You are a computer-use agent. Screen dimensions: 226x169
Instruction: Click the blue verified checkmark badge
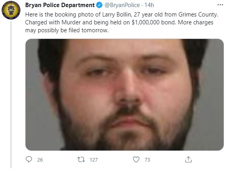[99, 5]
